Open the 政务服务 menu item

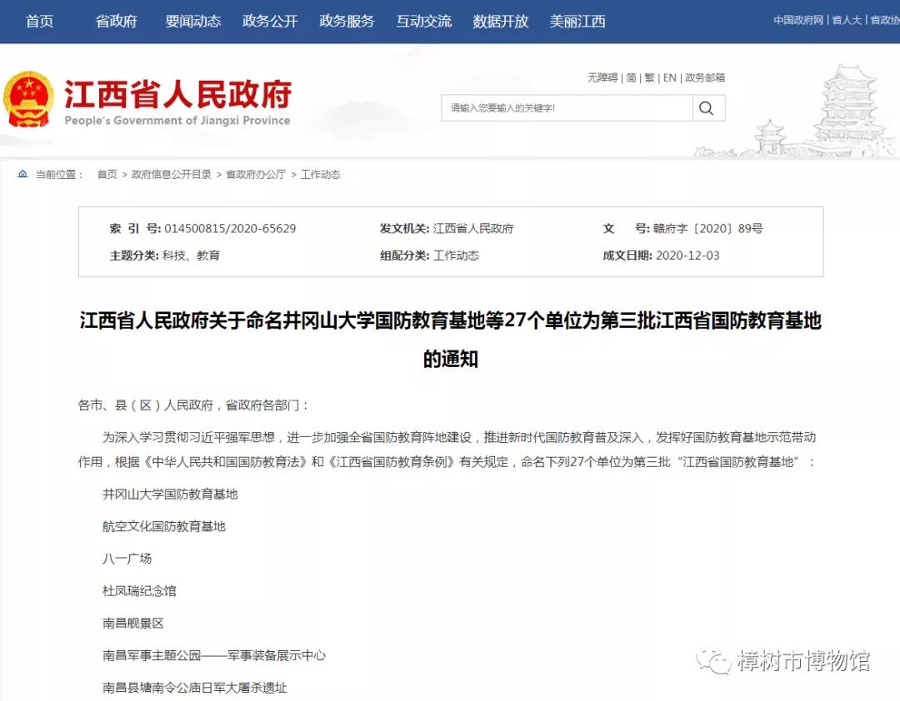point(346,22)
